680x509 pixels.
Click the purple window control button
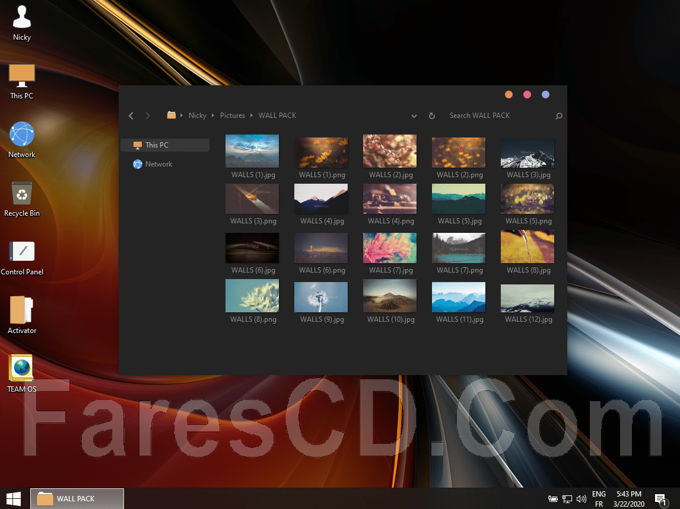point(545,94)
